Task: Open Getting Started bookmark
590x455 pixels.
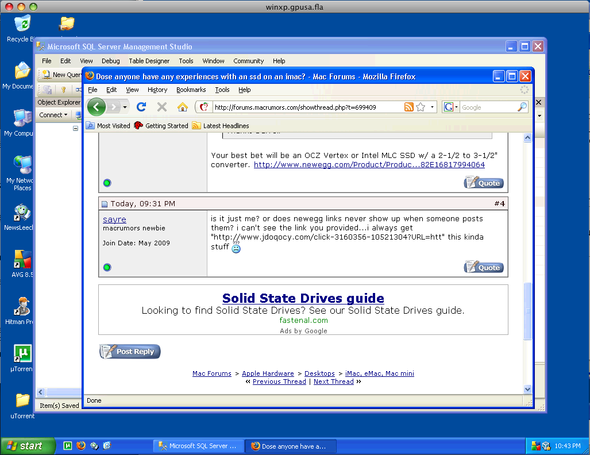Action: click(161, 126)
